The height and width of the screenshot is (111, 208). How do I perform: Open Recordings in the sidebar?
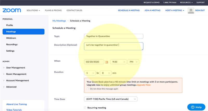12,45
